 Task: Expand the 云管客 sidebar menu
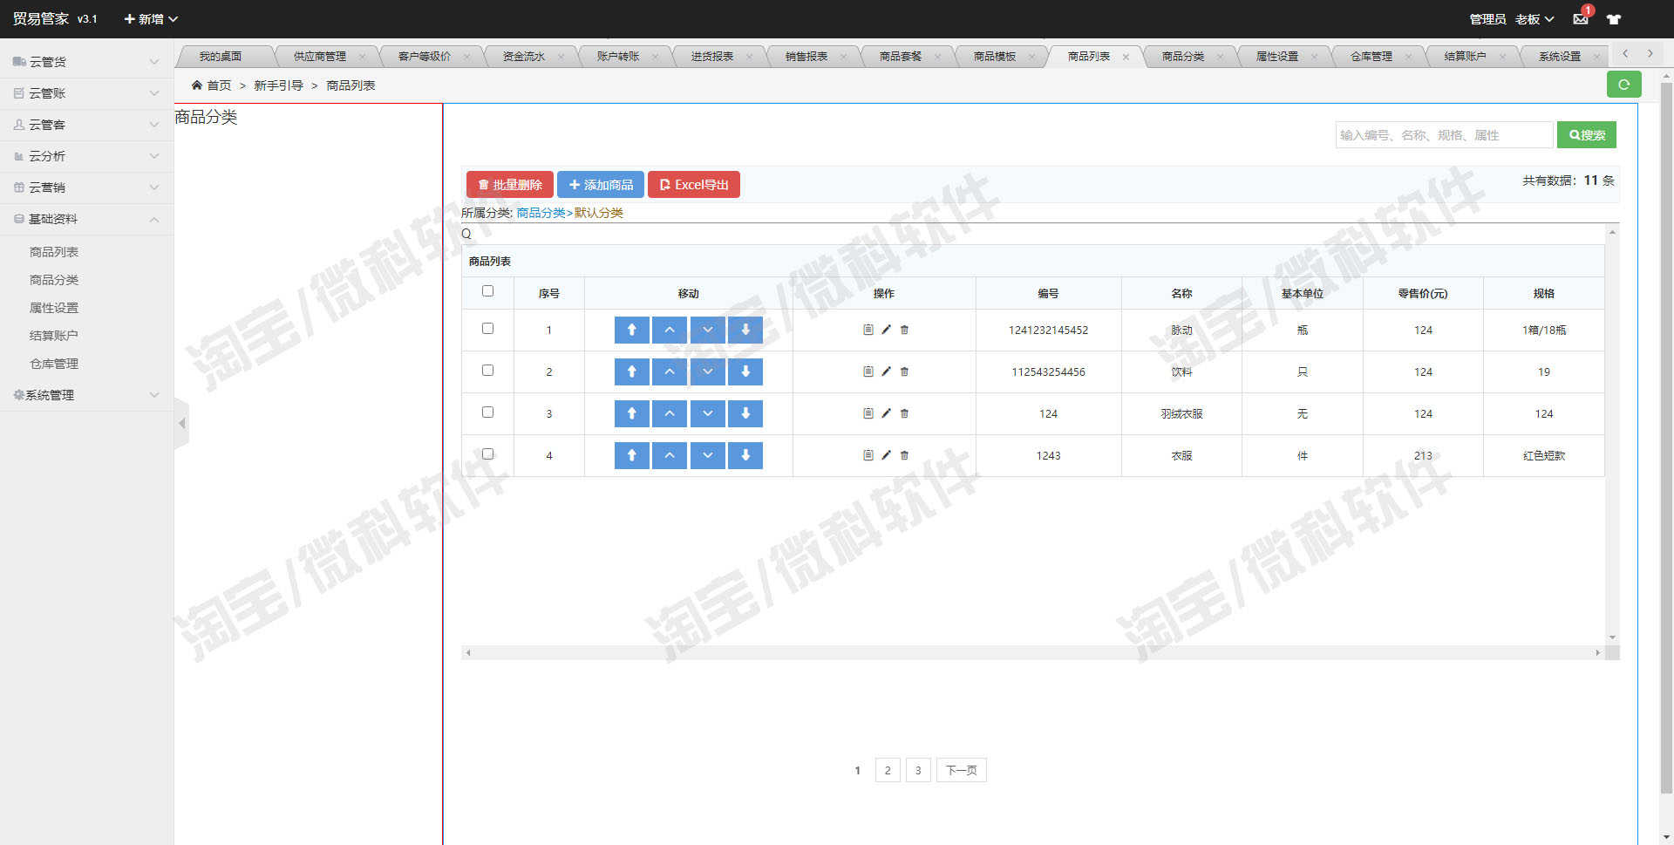(x=86, y=125)
